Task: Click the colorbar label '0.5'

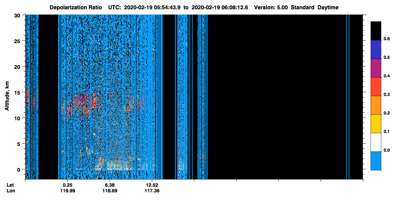Action: tap(387, 57)
